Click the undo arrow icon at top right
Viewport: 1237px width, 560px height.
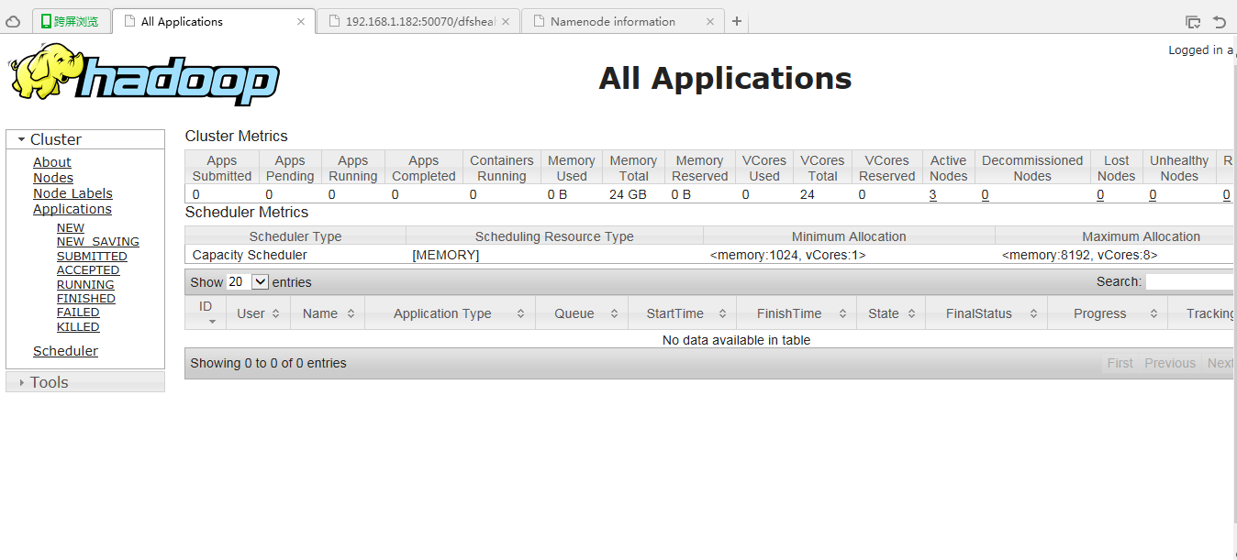coord(1220,22)
